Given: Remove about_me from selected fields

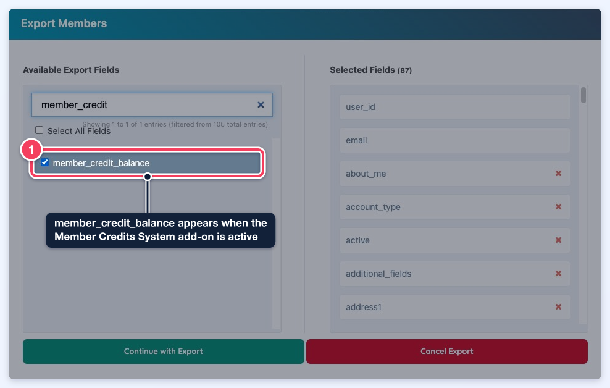Looking at the screenshot, I should coord(558,174).
